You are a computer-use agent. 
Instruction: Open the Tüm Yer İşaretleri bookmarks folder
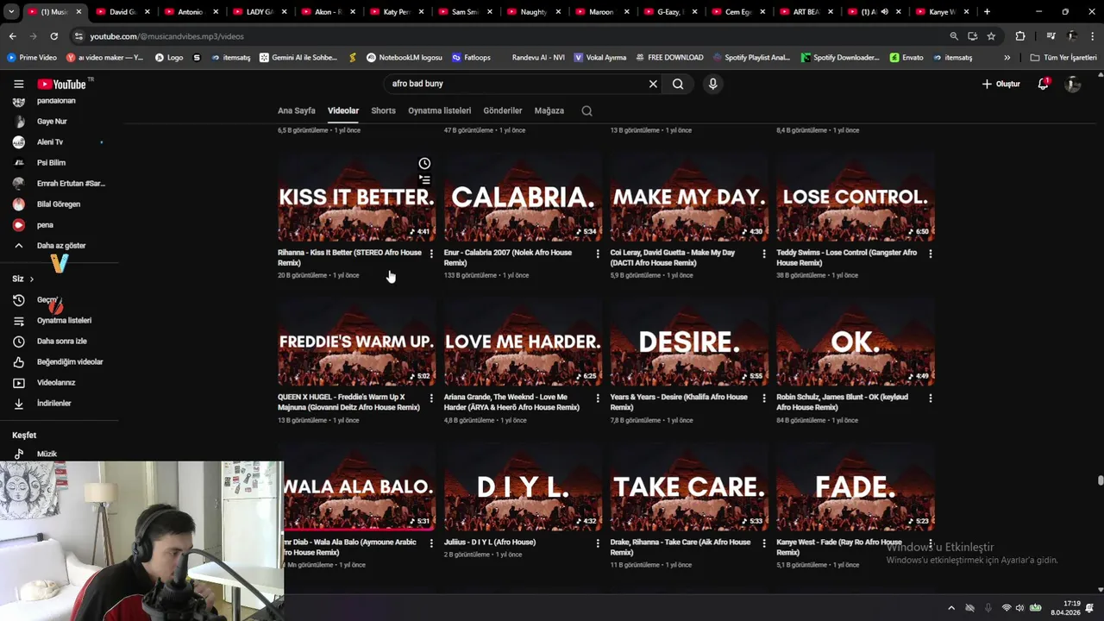click(x=1063, y=58)
